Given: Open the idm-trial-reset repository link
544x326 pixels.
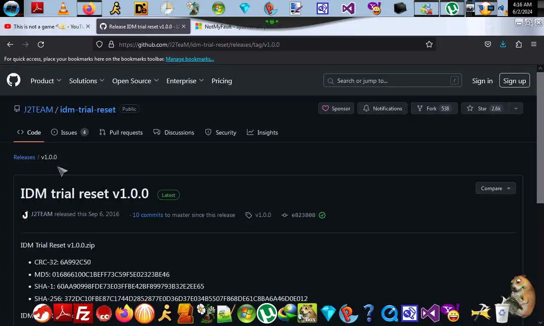Looking at the screenshot, I should (x=88, y=110).
